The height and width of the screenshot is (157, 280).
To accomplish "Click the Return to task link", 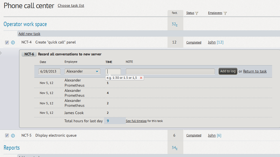I will pos(255,71).
